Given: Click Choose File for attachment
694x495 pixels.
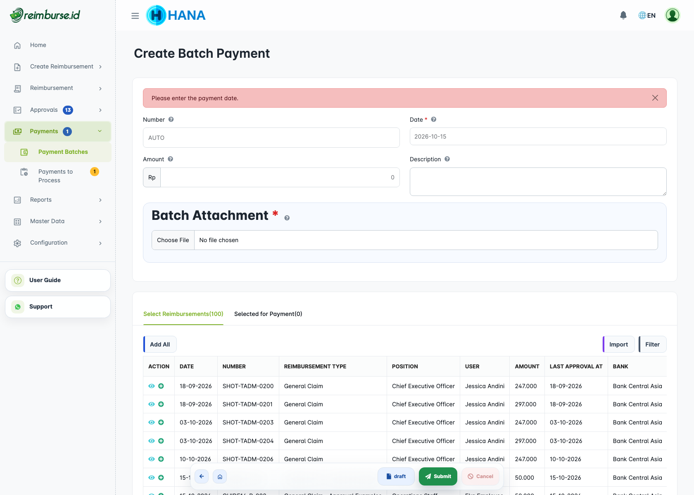Looking at the screenshot, I should click(x=173, y=240).
